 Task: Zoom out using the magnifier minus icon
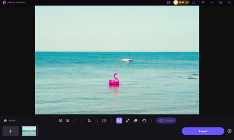(61, 121)
